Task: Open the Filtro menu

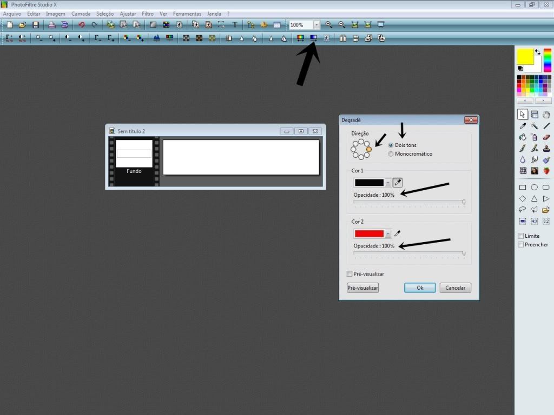Action: tap(147, 14)
